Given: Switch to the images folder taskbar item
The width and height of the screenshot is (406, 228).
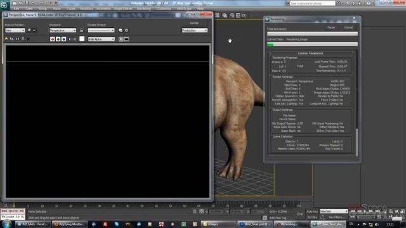Looking at the screenshot, I should coord(219,224).
